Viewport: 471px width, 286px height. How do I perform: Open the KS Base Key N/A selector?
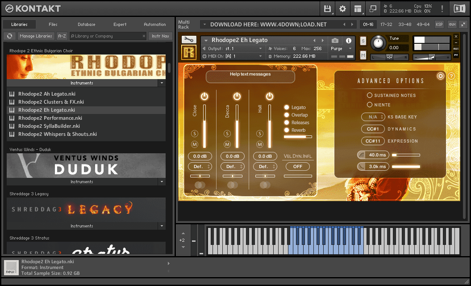(x=373, y=117)
